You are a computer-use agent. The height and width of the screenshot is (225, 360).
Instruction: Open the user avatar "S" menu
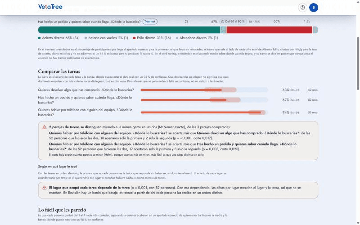tap(314, 8)
